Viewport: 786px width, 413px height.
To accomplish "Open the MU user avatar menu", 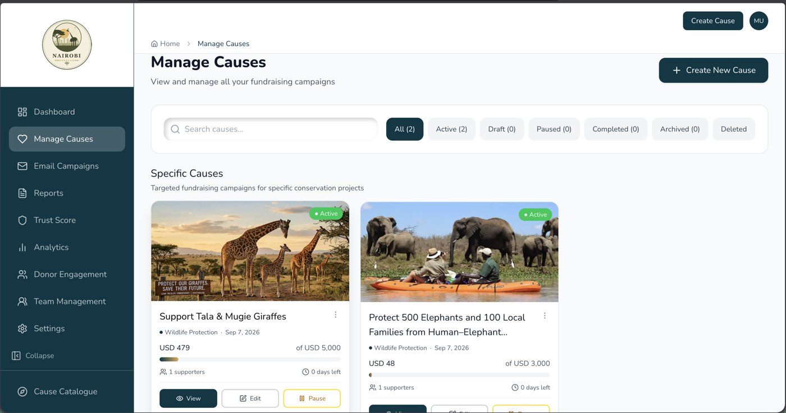I will (758, 21).
